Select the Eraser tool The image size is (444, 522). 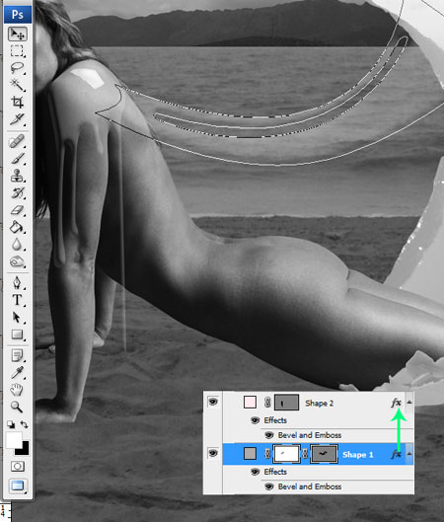coord(18,210)
